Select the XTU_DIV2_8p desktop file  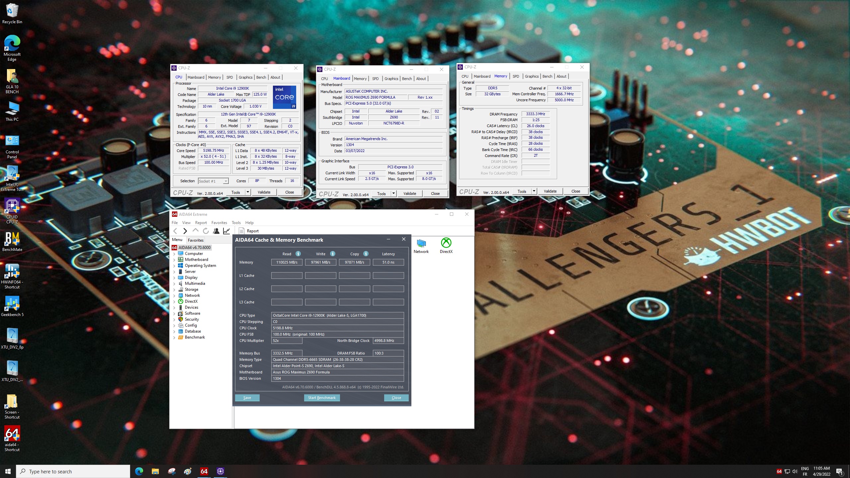(x=12, y=339)
